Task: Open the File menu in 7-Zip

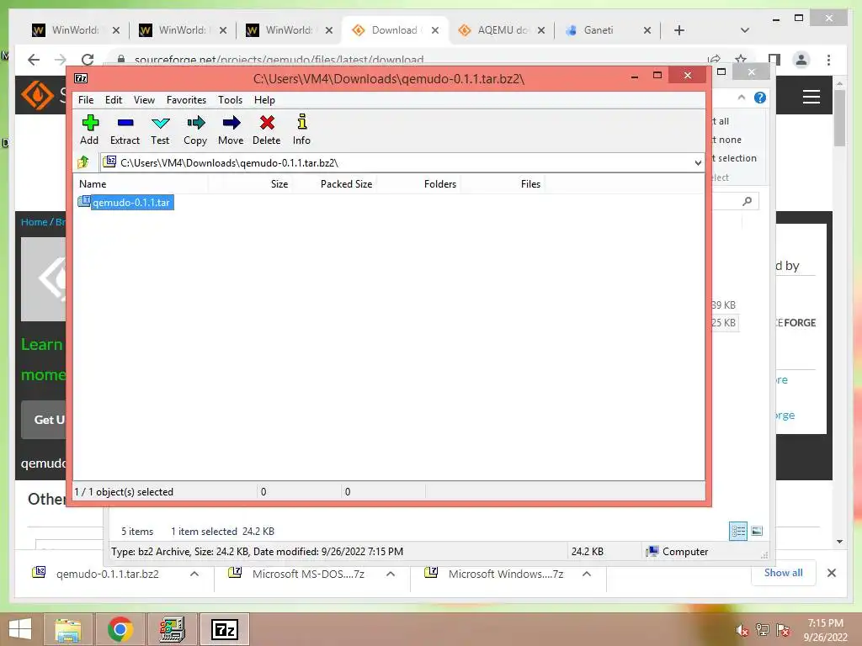Action: (x=86, y=100)
